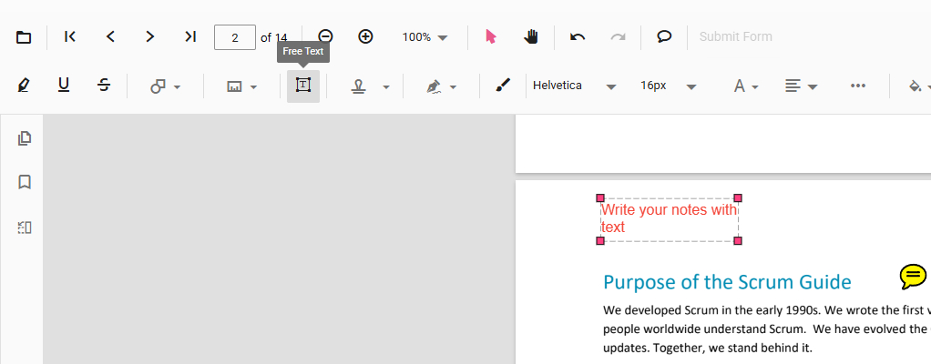Open more options ellipsis menu

coord(857,86)
